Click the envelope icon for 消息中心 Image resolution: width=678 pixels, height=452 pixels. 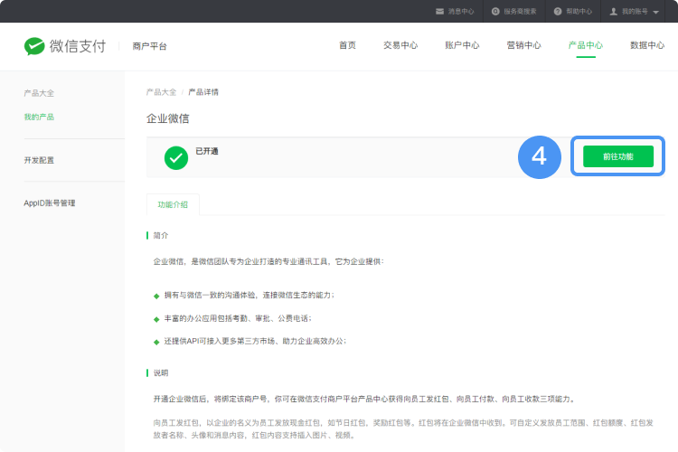point(439,11)
